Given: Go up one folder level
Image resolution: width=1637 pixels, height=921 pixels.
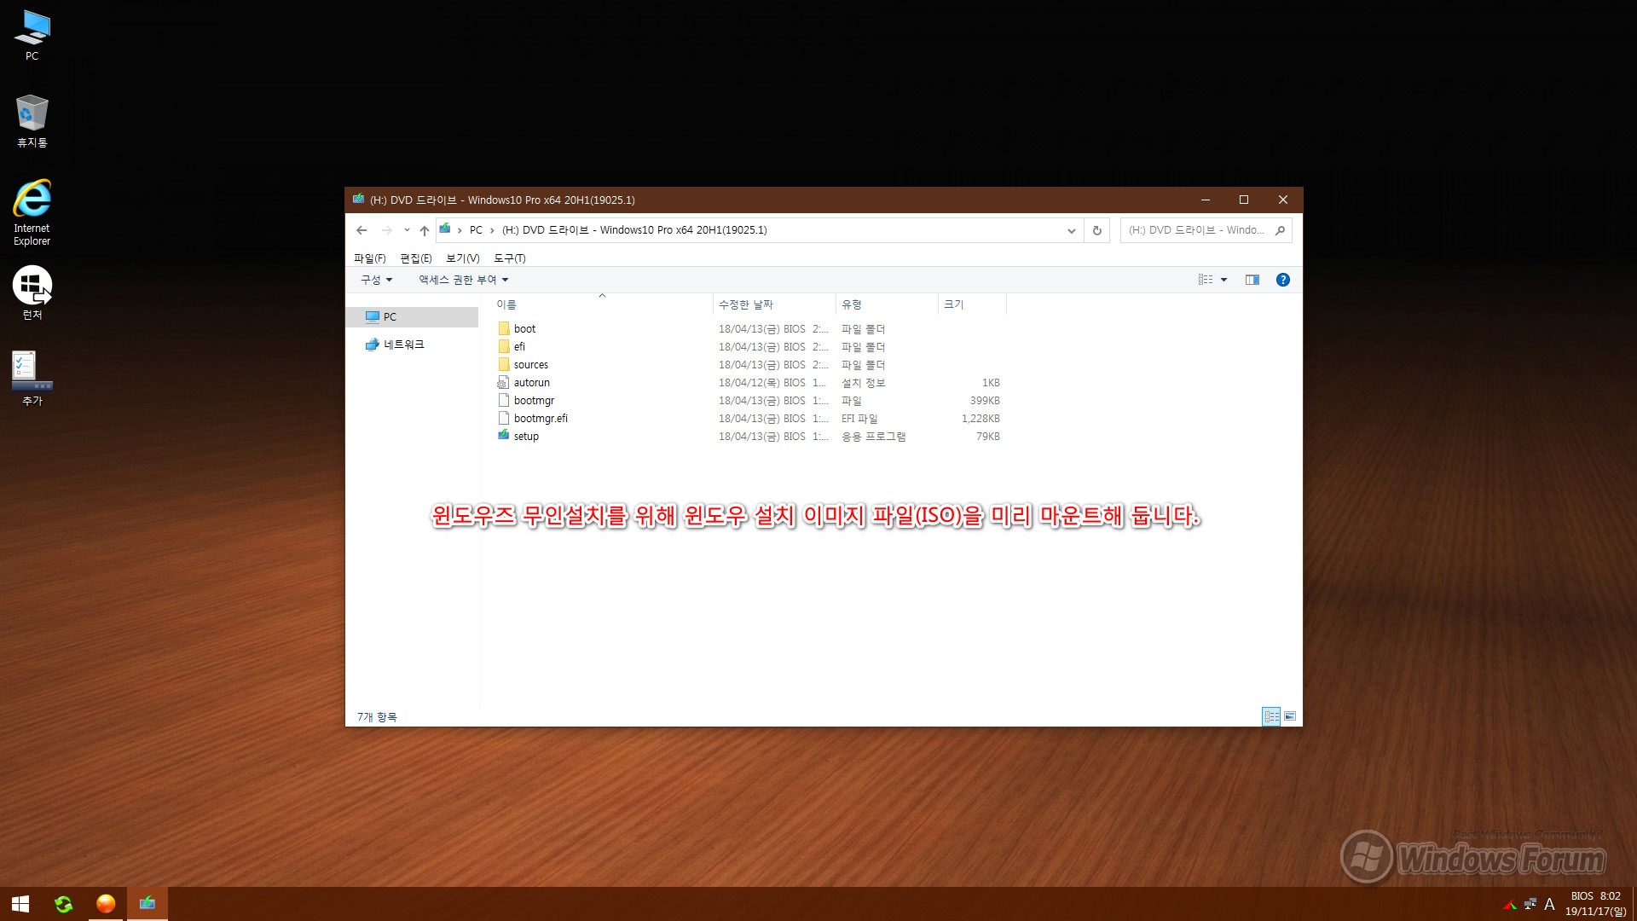Looking at the screenshot, I should pos(425,230).
